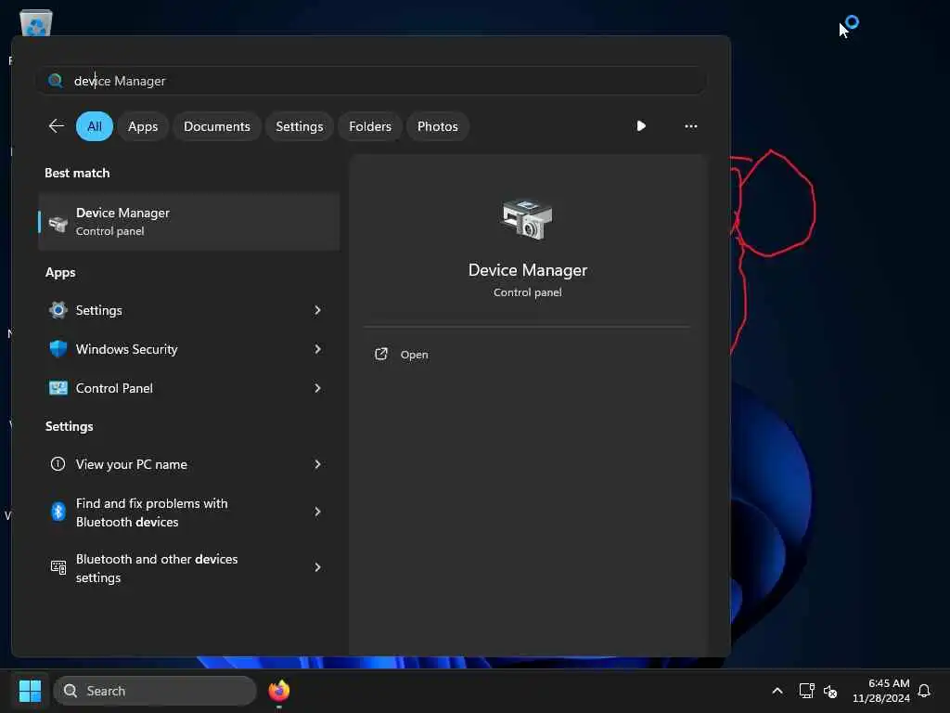
Task: Open the three-dot options menu
Action: point(690,126)
